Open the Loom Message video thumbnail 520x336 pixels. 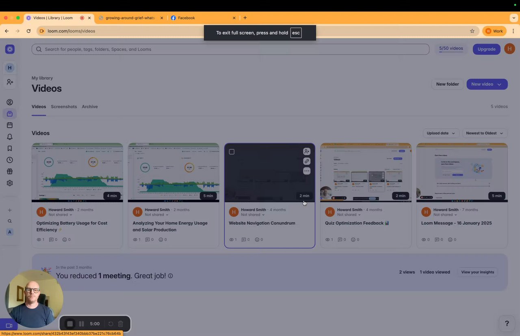(x=462, y=173)
